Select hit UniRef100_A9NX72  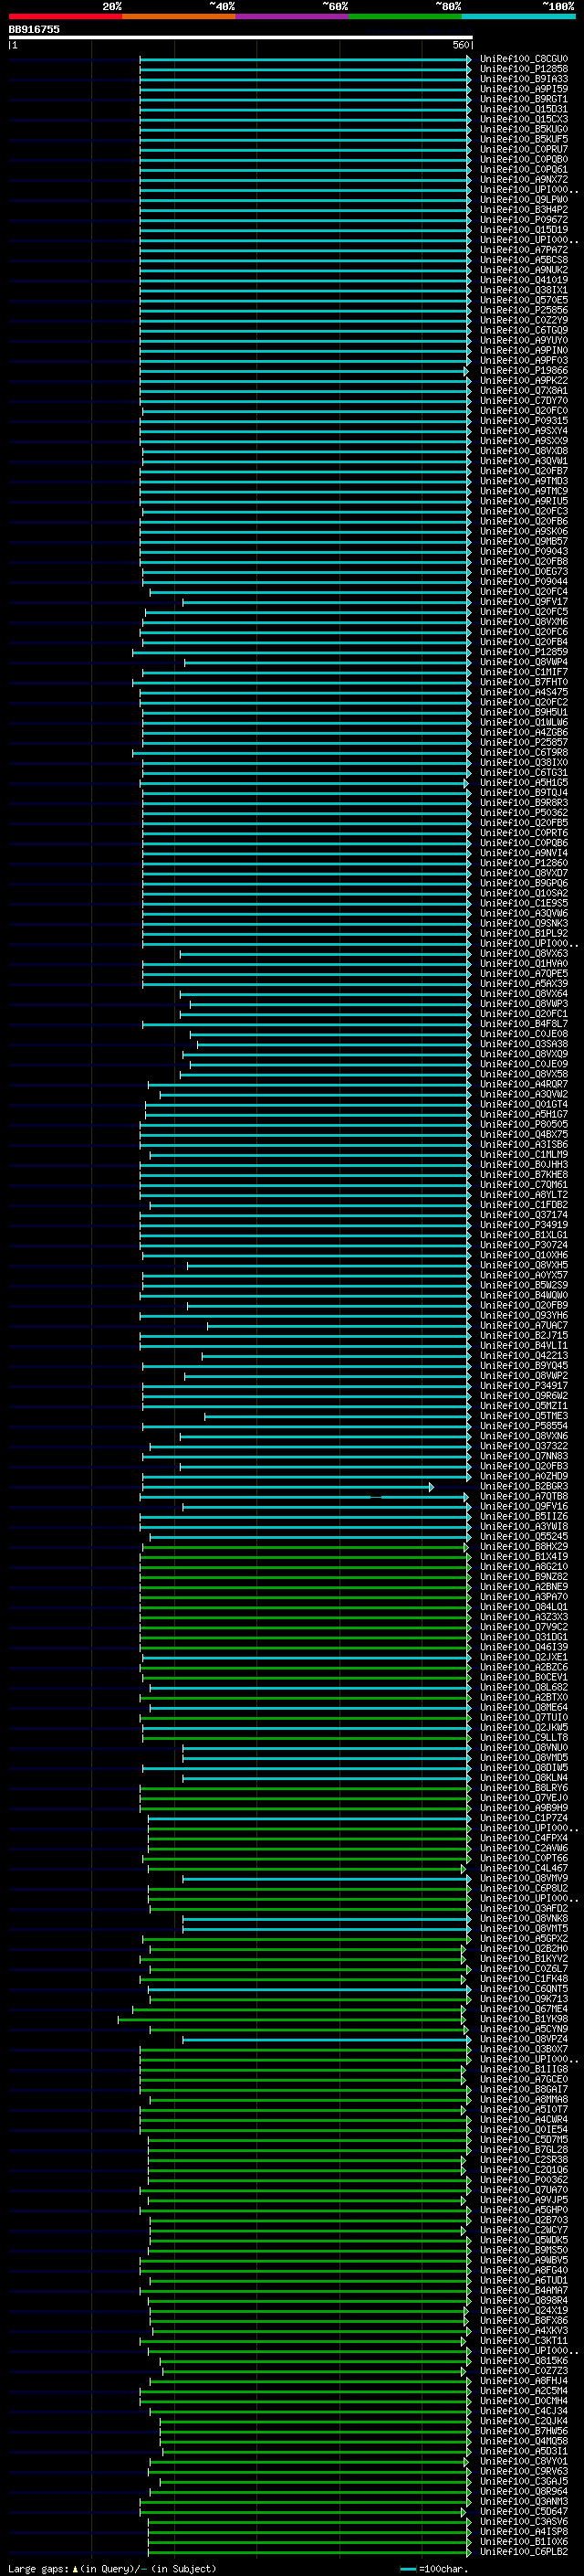click(x=524, y=179)
